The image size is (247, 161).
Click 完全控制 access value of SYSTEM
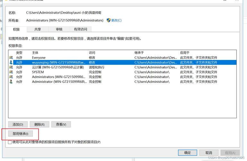tap(95, 72)
